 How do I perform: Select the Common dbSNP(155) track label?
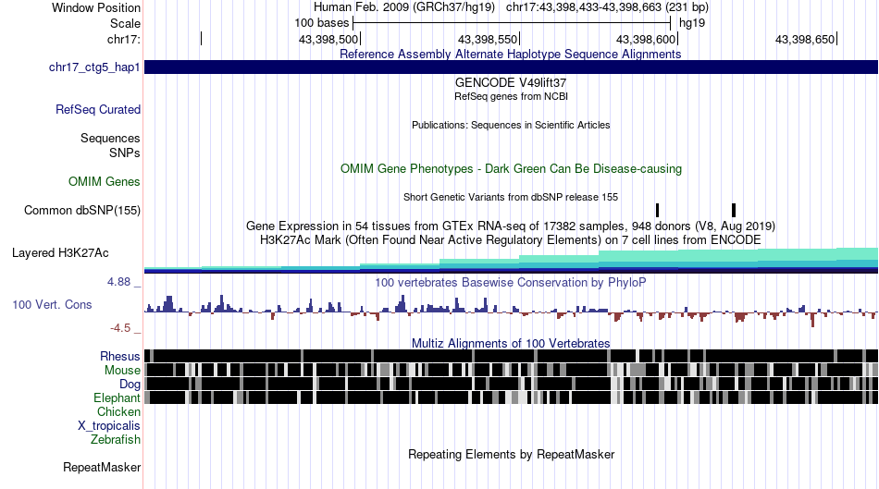[81, 210]
